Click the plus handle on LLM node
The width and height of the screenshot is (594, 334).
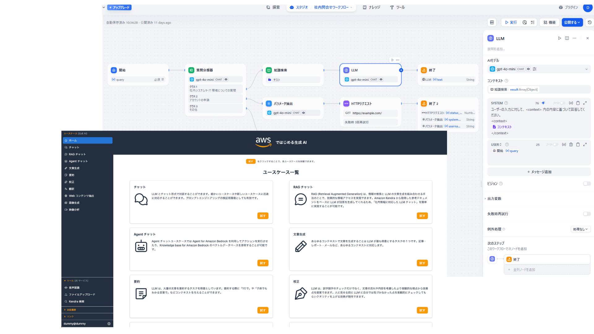401,70
